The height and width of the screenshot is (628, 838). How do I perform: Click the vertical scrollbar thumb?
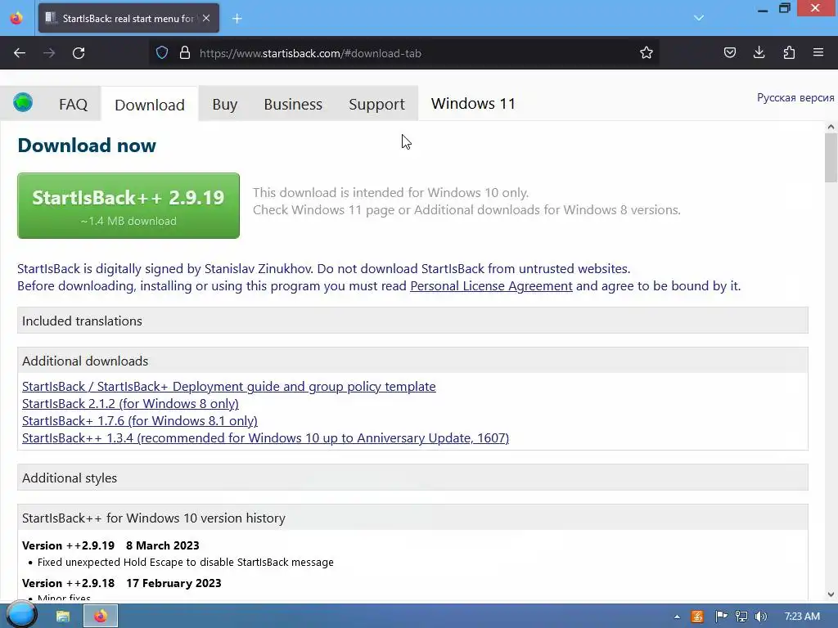[x=831, y=158]
